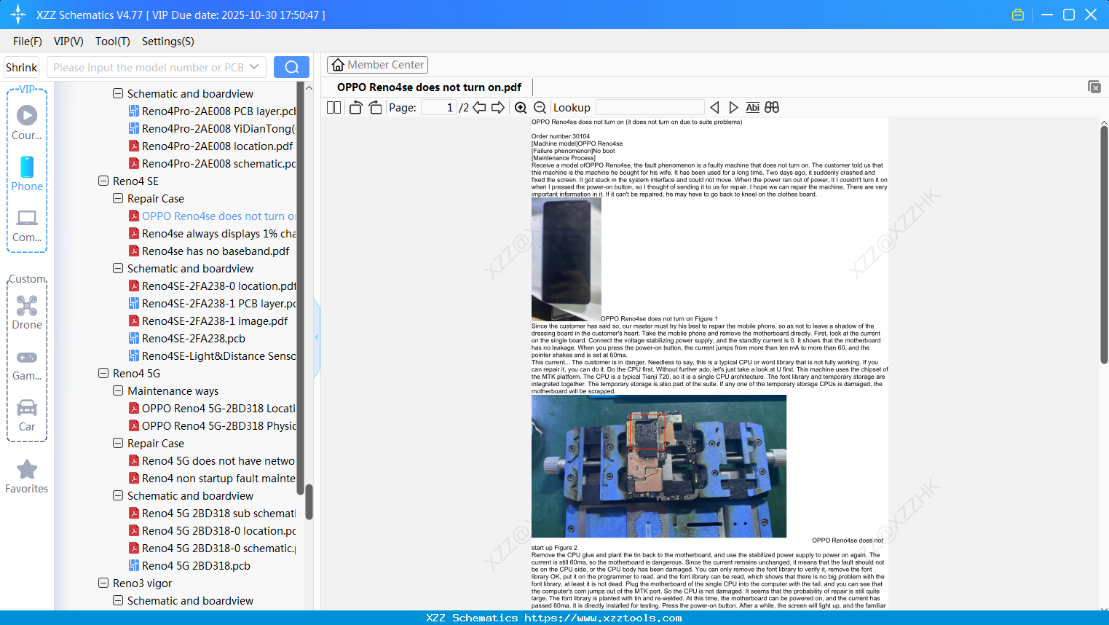Click the Shrink button
This screenshot has height=625, width=1109.
(x=22, y=67)
